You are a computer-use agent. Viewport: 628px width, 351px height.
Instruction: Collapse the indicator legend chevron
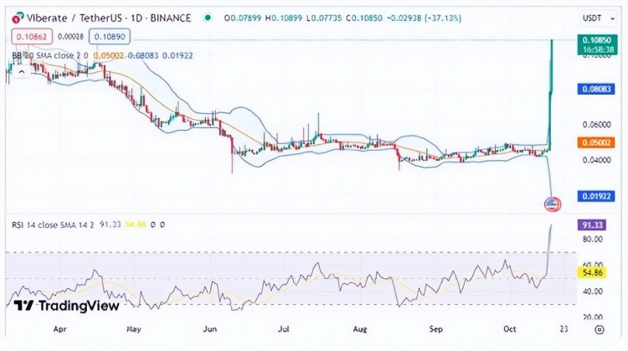click(22, 72)
